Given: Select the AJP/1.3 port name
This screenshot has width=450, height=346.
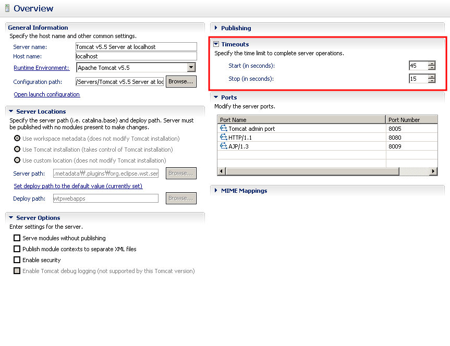Looking at the screenshot, I should click(x=238, y=146).
